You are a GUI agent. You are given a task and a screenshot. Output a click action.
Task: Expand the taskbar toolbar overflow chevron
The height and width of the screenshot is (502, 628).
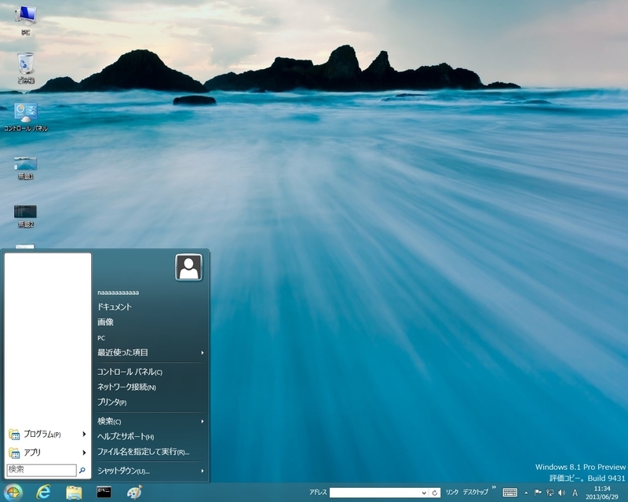point(494,488)
